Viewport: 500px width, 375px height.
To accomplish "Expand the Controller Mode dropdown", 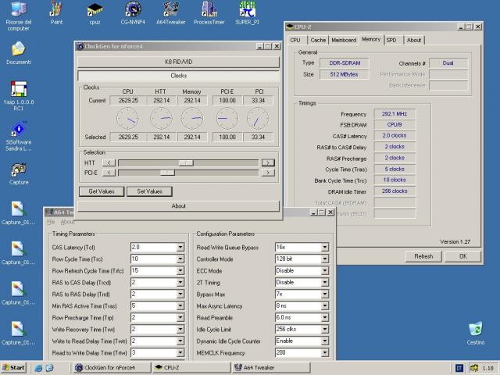I will click(x=325, y=259).
